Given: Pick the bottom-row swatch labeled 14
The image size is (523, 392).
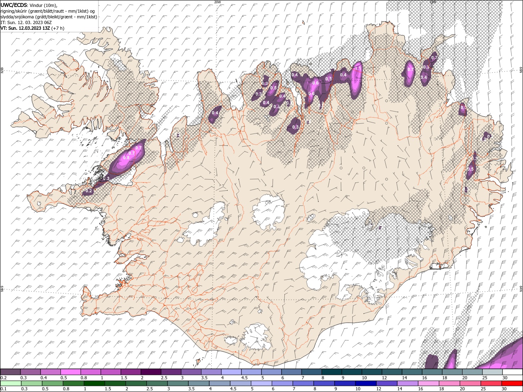Looking at the screenshot, I should click(x=407, y=383).
